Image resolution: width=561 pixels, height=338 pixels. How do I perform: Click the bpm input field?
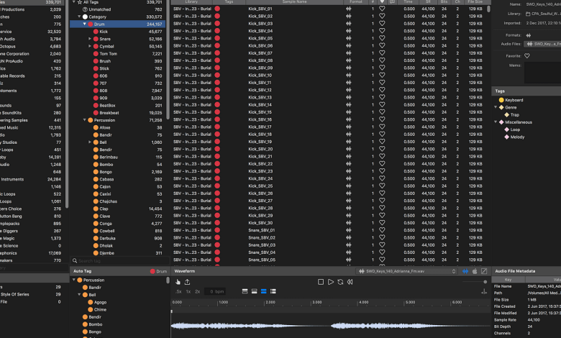[214, 291]
